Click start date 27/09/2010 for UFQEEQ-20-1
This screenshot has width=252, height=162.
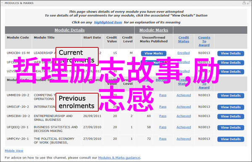coord(92,127)
